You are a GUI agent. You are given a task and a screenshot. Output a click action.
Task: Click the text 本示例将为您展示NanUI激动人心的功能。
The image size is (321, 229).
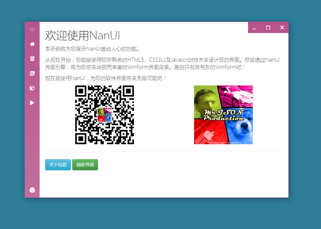pyautogui.click(x=93, y=49)
